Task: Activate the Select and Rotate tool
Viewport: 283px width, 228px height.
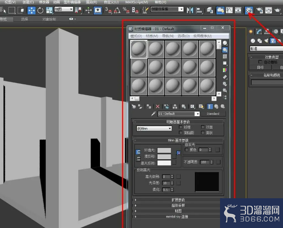Action: click(x=40, y=10)
